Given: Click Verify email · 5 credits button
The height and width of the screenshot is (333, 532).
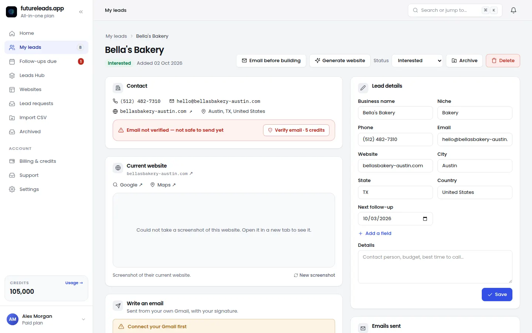Looking at the screenshot, I should 296,130.
